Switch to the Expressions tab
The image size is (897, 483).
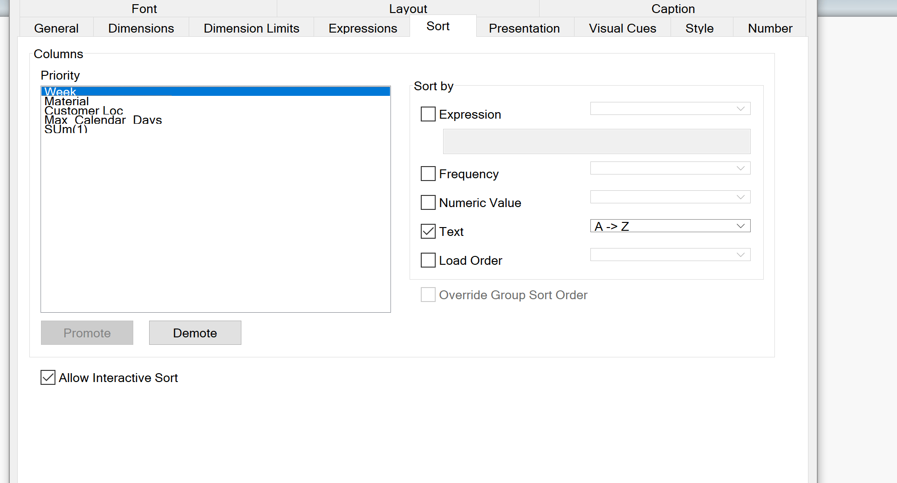363,28
